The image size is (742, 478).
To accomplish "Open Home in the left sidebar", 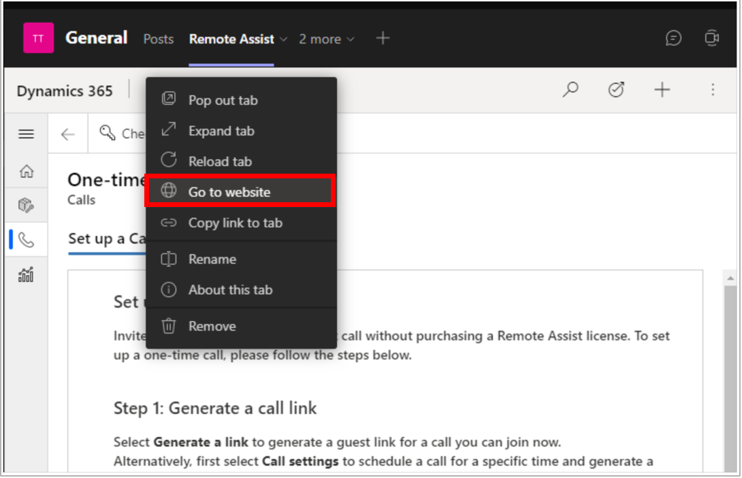I will pos(27,171).
